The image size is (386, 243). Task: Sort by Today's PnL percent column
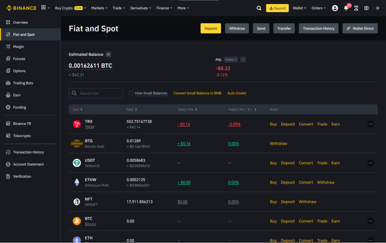[242, 110]
